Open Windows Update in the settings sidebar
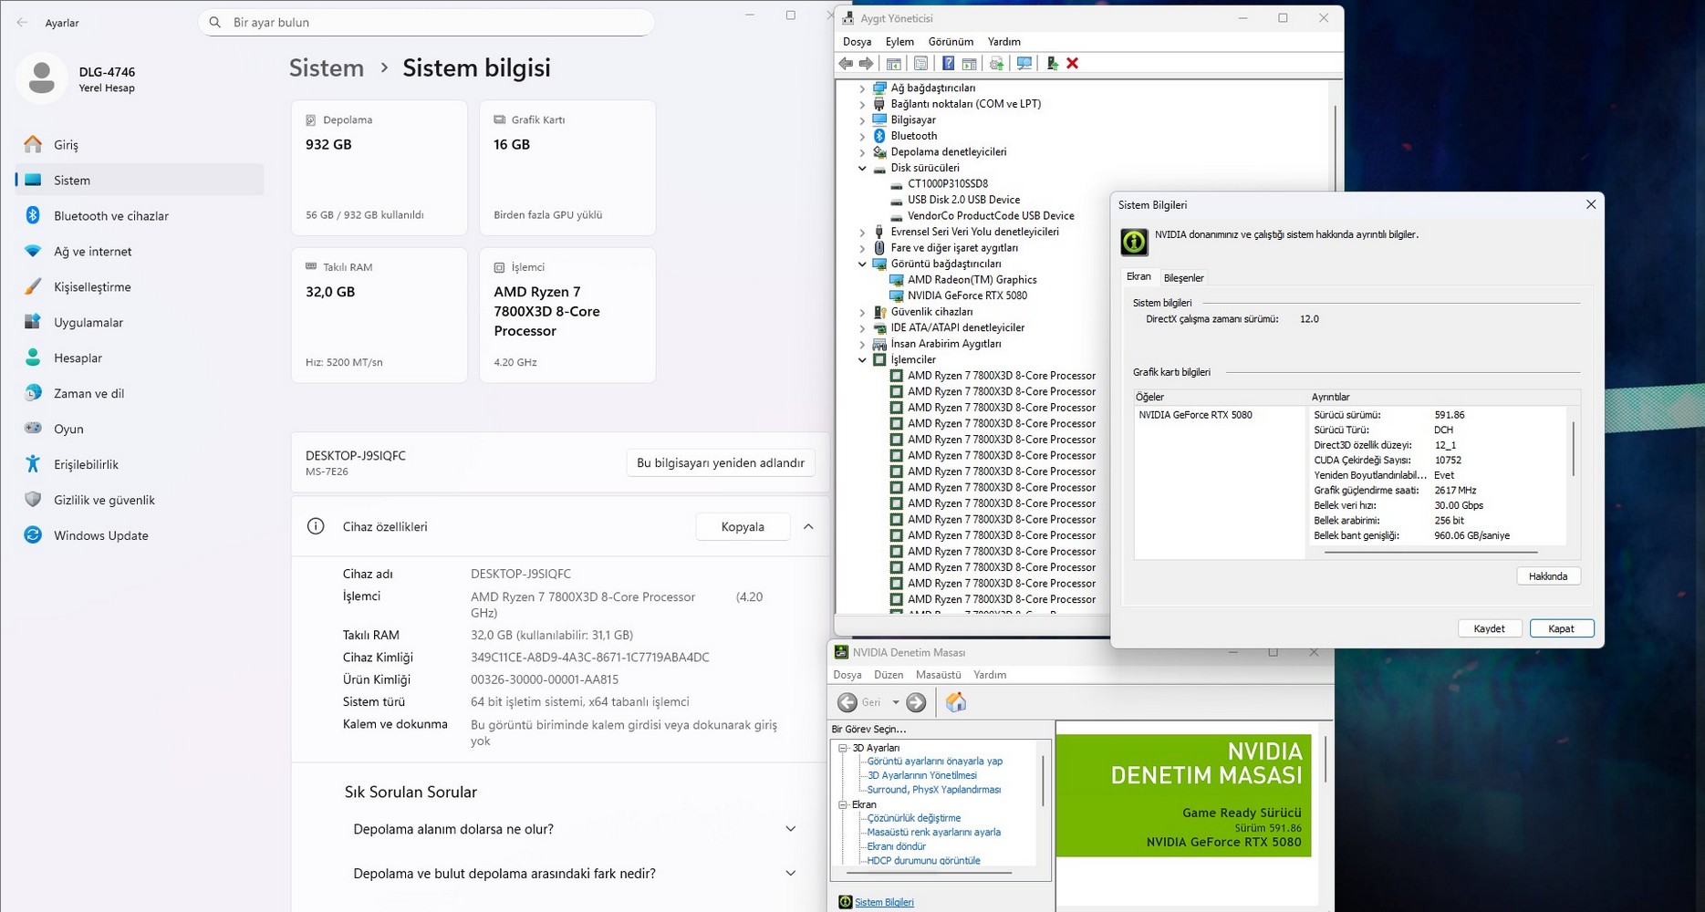 100,535
